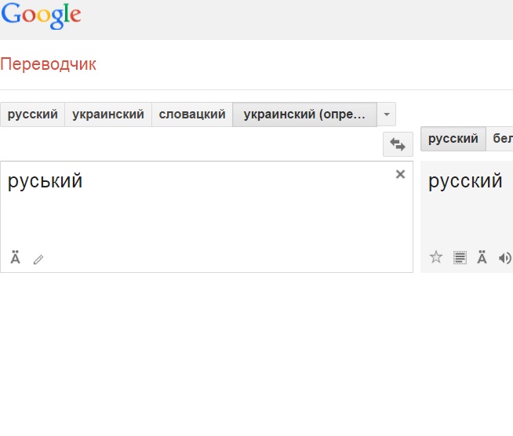
Task: Select русский as the source language
Action: 33,114
